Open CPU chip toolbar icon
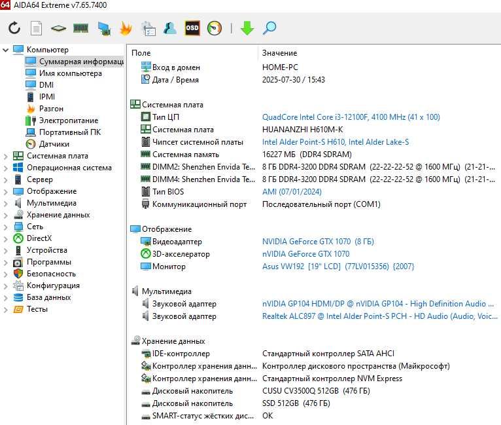This screenshot has width=501, height=425. [58, 28]
